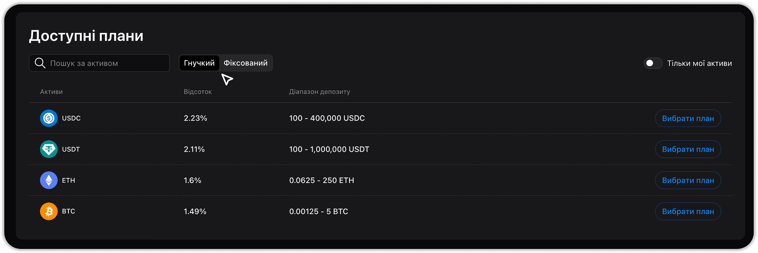Click the BTC Bitcoin coin icon
The image size is (758, 253).
(x=48, y=212)
